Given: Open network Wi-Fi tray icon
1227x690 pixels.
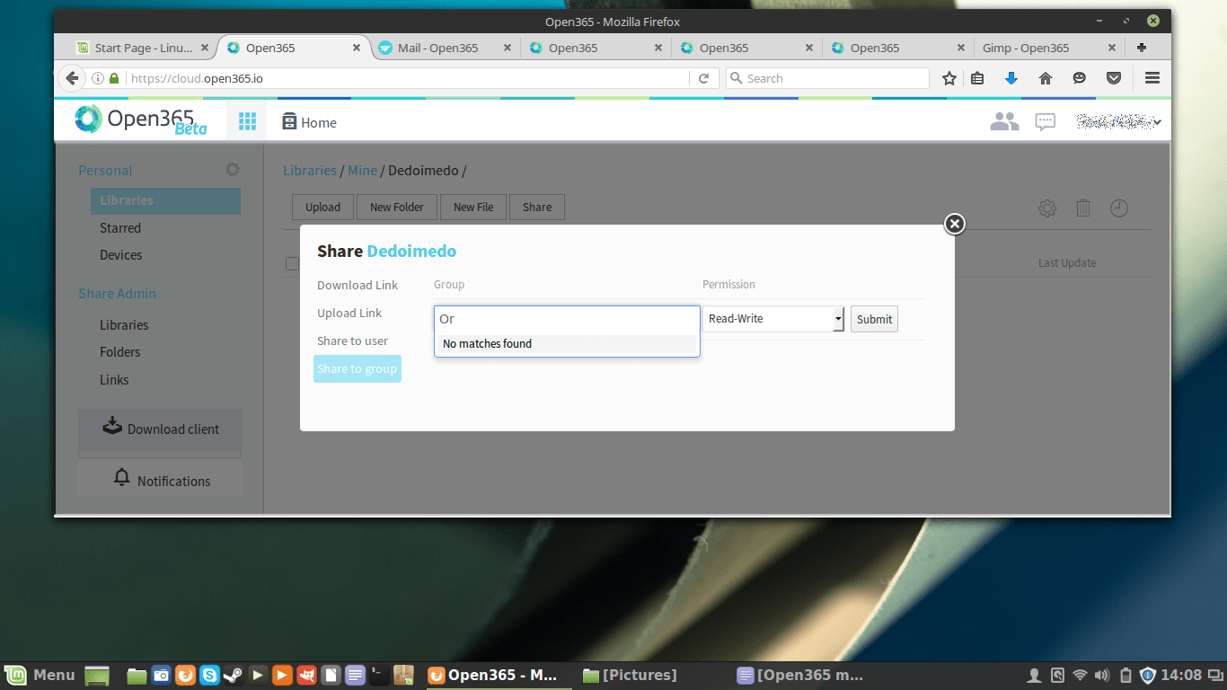Looking at the screenshot, I should coord(1080,675).
